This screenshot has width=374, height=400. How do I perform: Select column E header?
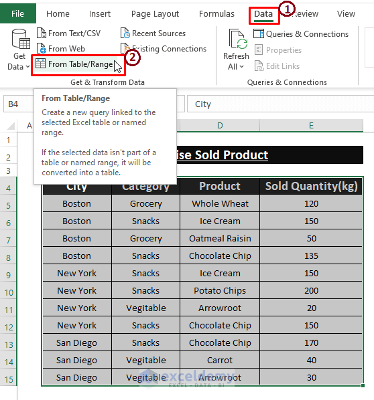(311, 126)
